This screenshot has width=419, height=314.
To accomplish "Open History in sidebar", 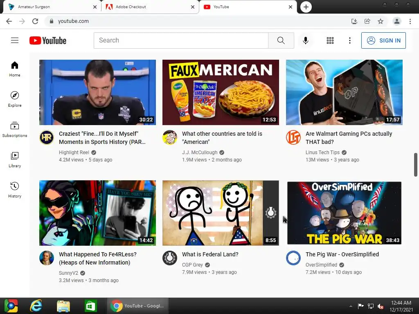I will [x=15, y=190].
